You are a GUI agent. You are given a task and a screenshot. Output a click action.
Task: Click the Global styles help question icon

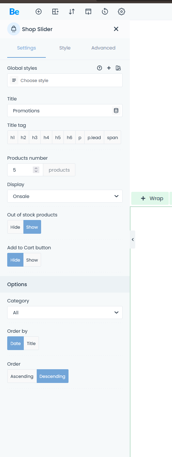100,68
